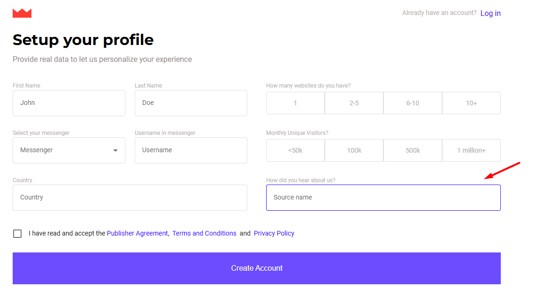The height and width of the screenshot is (296, 559).
Task: Select <50k monthly visitors
Action: [x=295, y=150]
